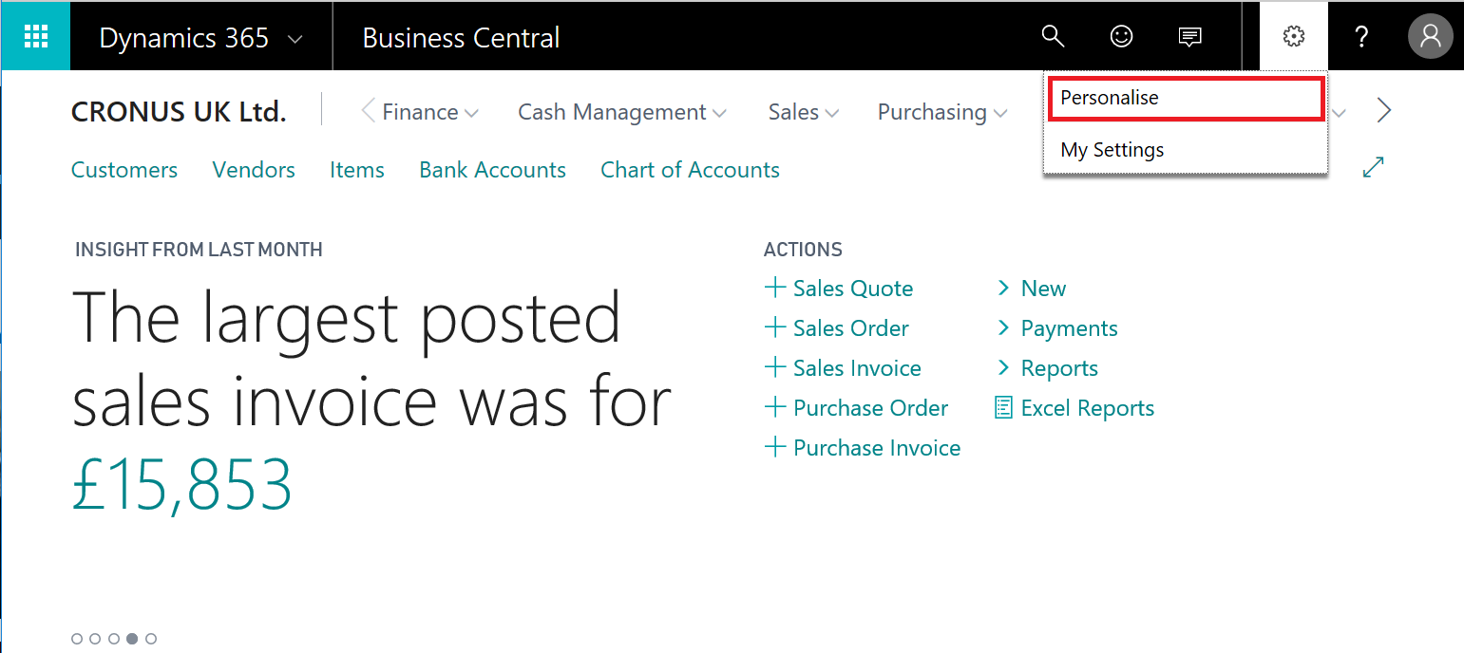Expand page with diagonal arrows icon

tap(1373, 168)
